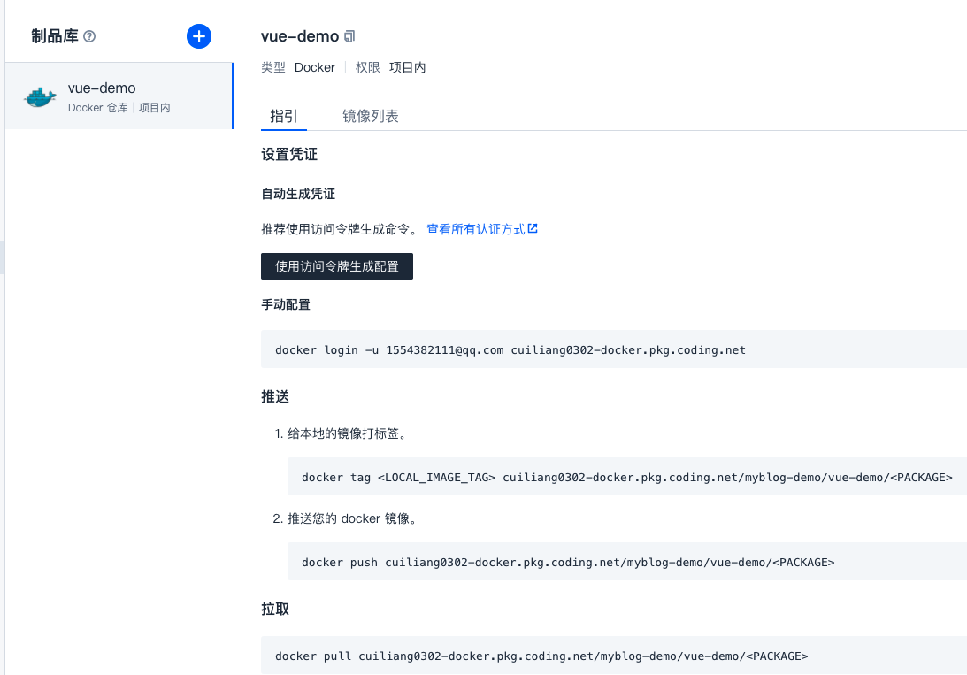Click external link icon after 查看所有认证方式

tap(533, 229)
